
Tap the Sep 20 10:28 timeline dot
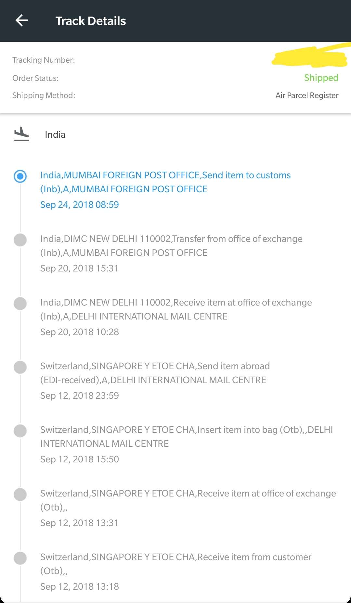coord(20,304)
